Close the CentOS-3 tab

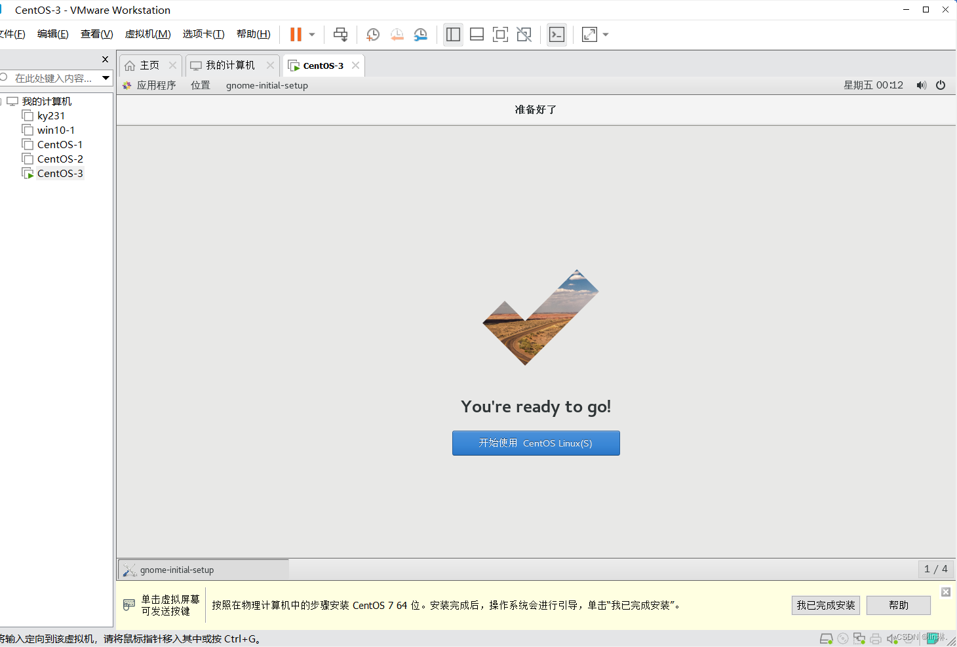[355, 65]
